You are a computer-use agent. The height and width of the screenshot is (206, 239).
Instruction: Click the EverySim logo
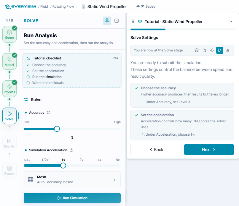pos(20,7)
